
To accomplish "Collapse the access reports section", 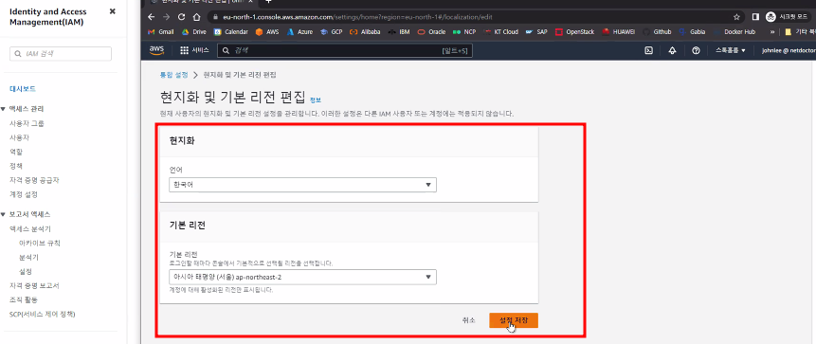I will (3, 214).
